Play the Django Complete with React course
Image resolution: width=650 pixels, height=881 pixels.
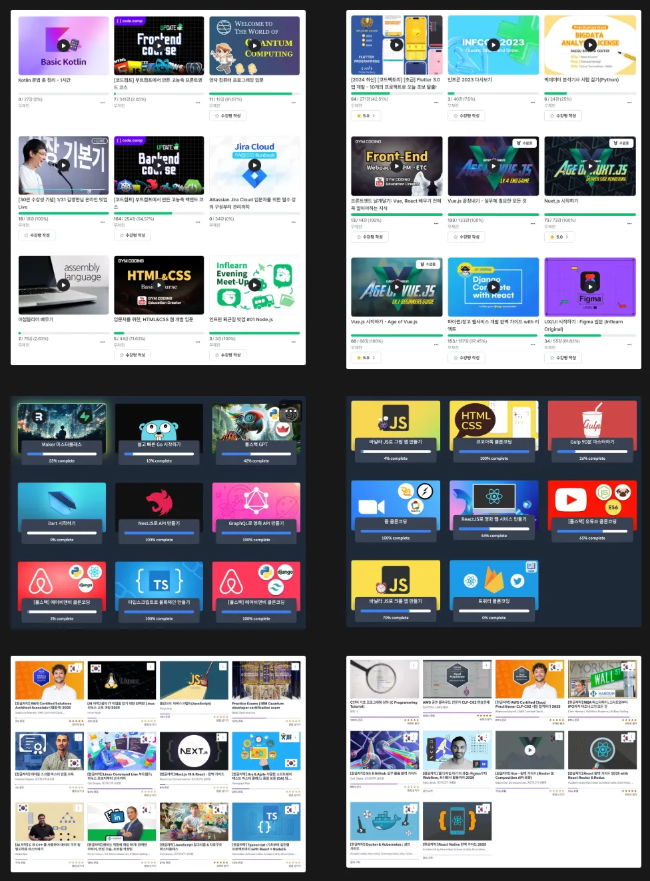pyautogui.click(x=493, y=287)
